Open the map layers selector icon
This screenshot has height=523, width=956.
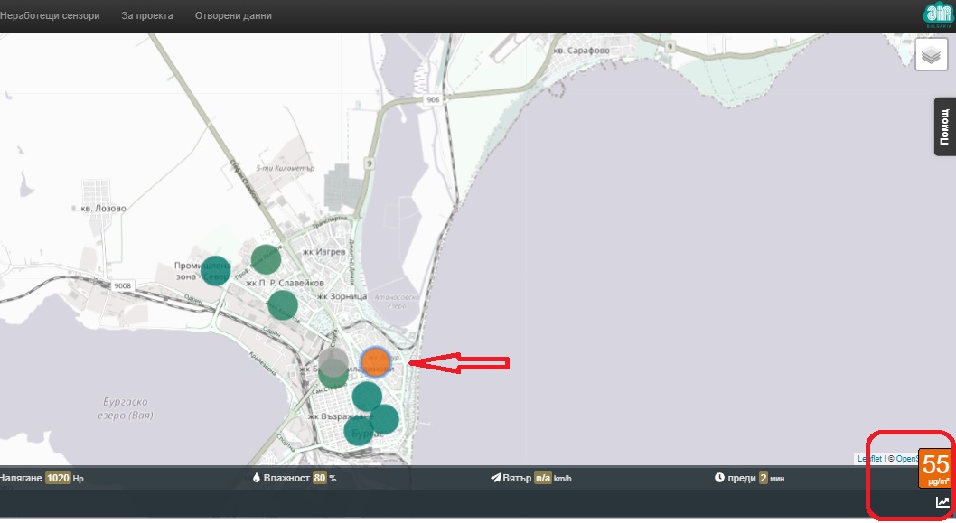point(931,55)
